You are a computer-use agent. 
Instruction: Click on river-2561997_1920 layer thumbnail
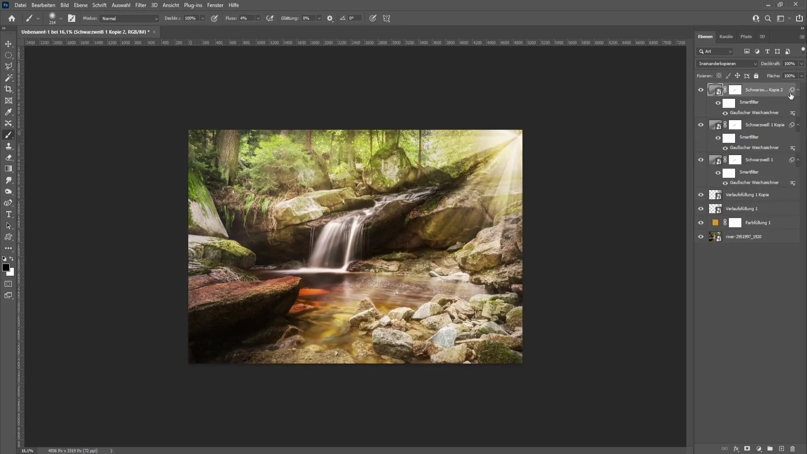click(715, 236)
